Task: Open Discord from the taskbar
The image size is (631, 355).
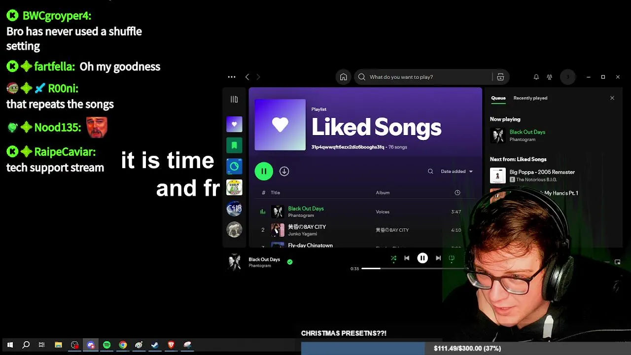Action: click(x=91, y=345)
